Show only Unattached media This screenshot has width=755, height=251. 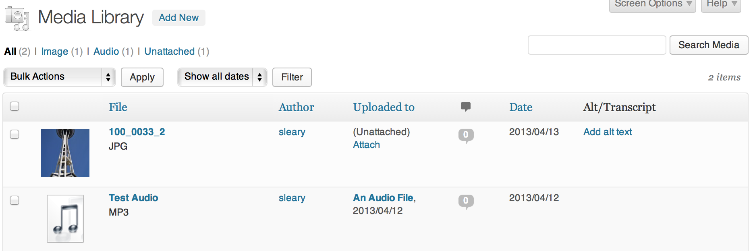(x=170, y=51)
